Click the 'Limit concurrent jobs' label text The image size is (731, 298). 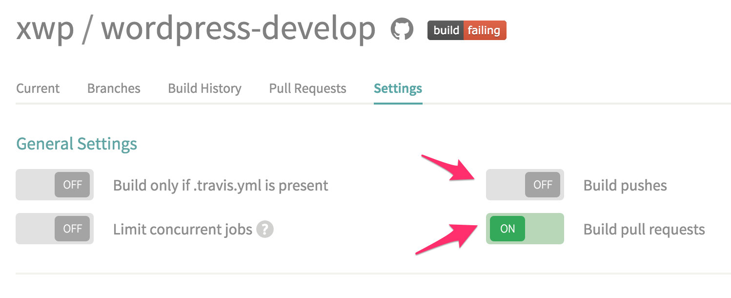pyautogui.click(x=183, y=229)
